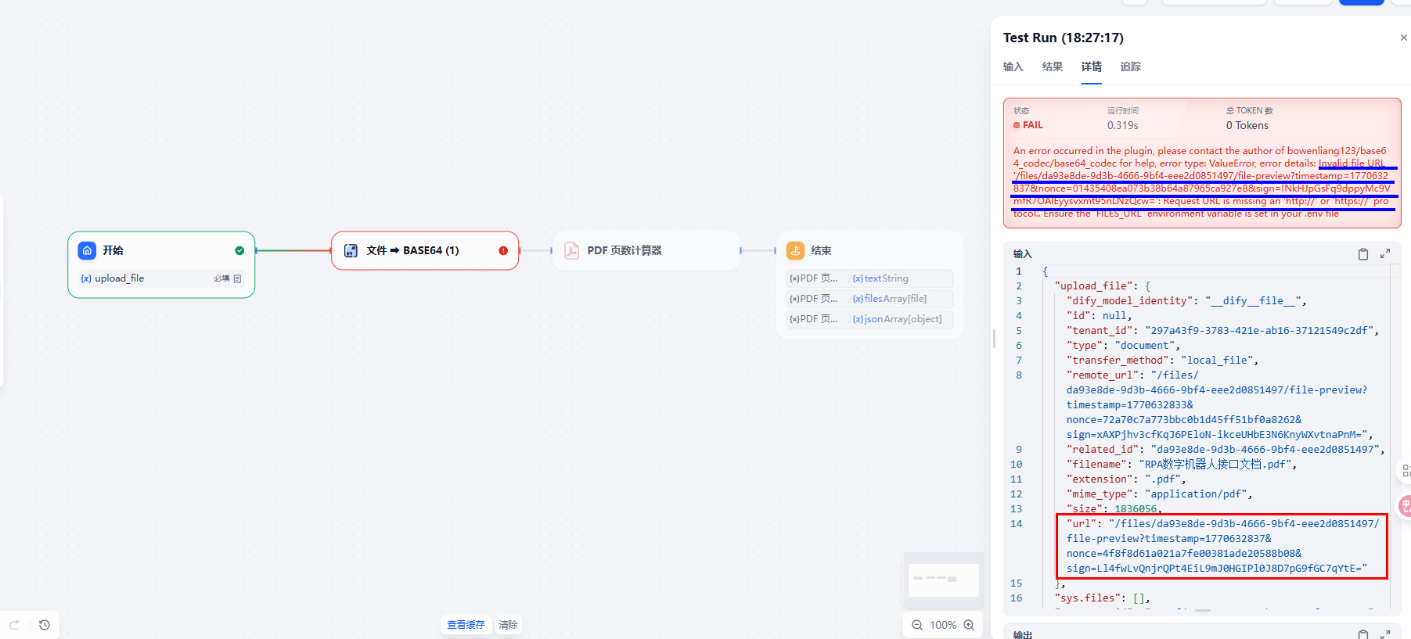Click the "tenant_id" line in input JSON
Screen dimensions: 1411x639
(x=1222, y=331)
